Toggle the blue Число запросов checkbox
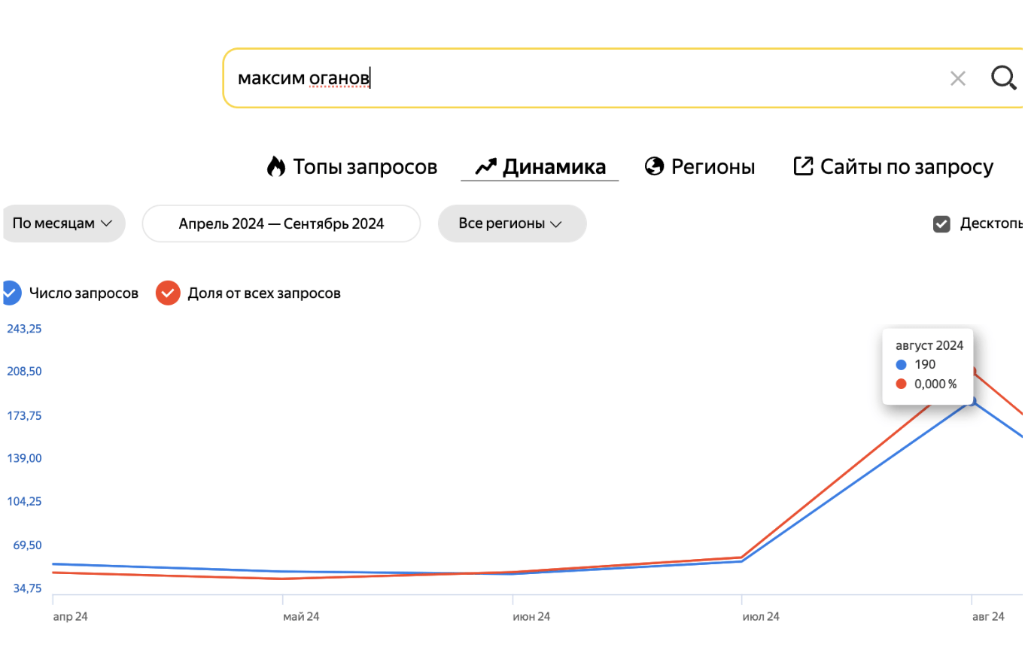The image size is (1025, 647). 11,293
